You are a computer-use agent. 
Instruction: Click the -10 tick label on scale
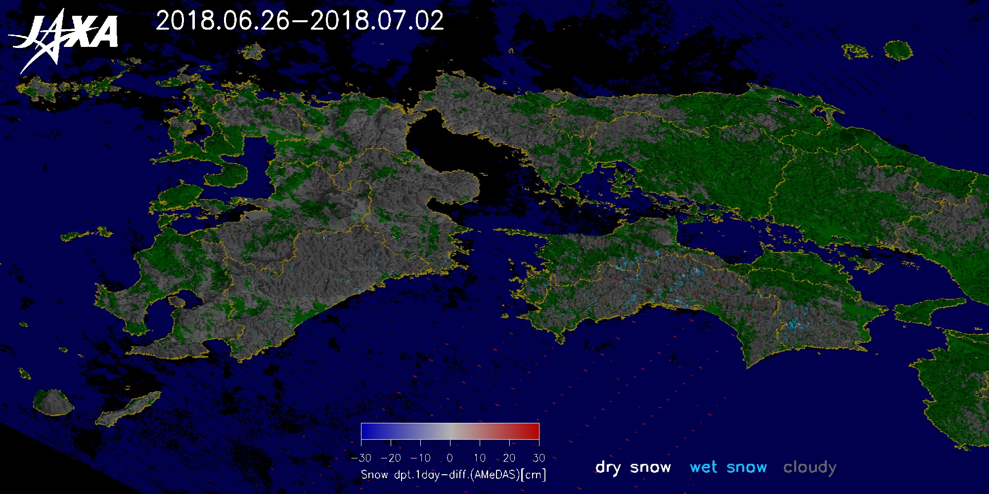click(420, 458)
